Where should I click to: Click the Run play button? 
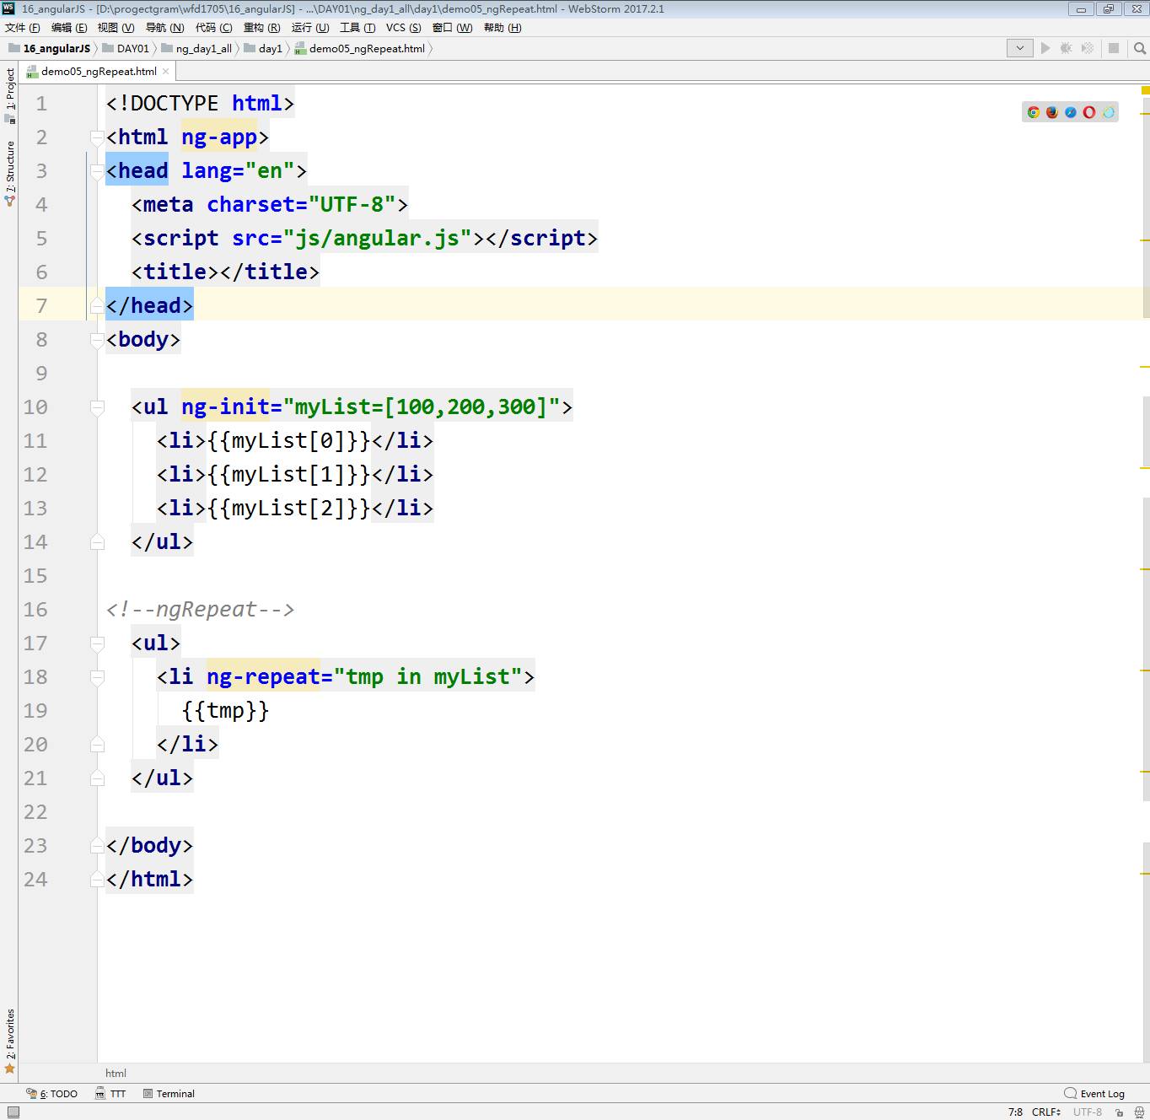[1045, 48]
